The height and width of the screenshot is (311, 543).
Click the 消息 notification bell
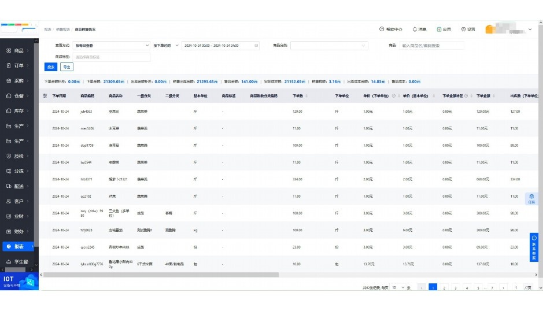(x=415, y=29)
